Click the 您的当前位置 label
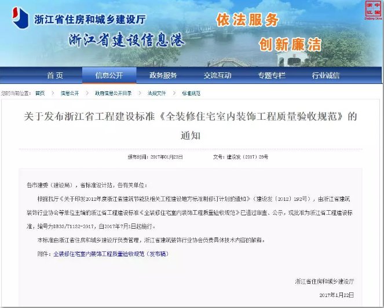This screenshot has width=384, height=308. [16, 93]
